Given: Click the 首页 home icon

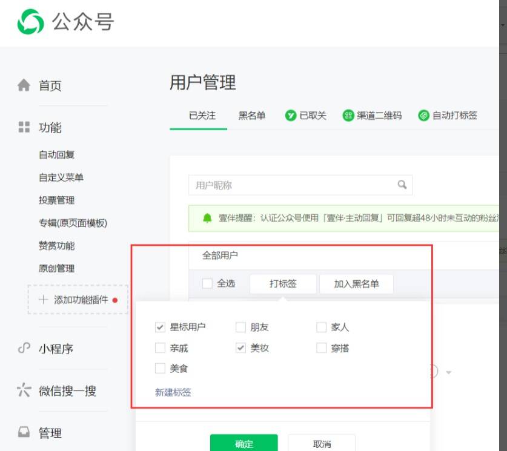Looking at the screenshot, I should coord(24,85).
